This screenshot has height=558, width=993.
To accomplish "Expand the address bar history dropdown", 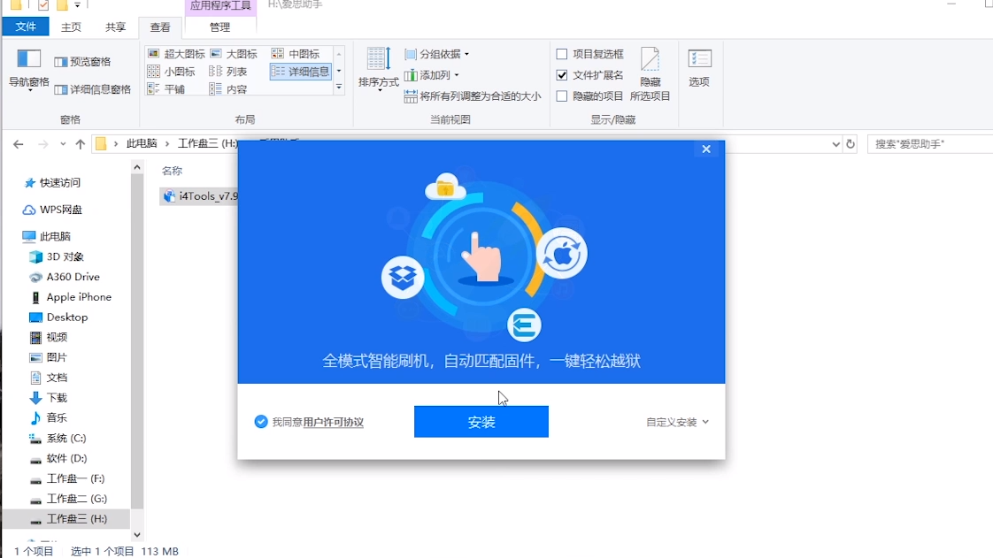I will coord(835,144).
